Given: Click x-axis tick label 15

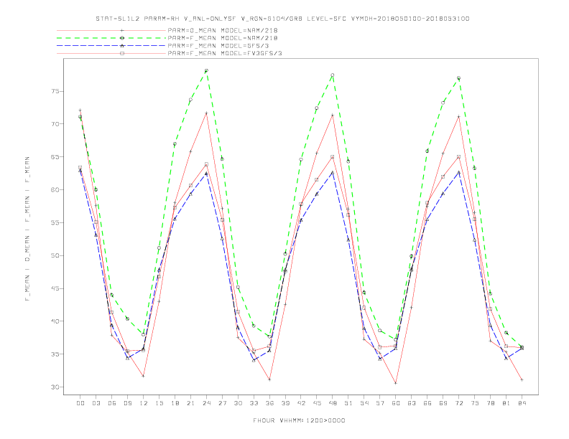Looking at the screenshot, I should (159, 403).
